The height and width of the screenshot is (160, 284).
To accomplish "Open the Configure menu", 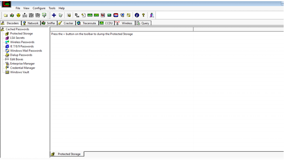I will click(x=39, y=8).
